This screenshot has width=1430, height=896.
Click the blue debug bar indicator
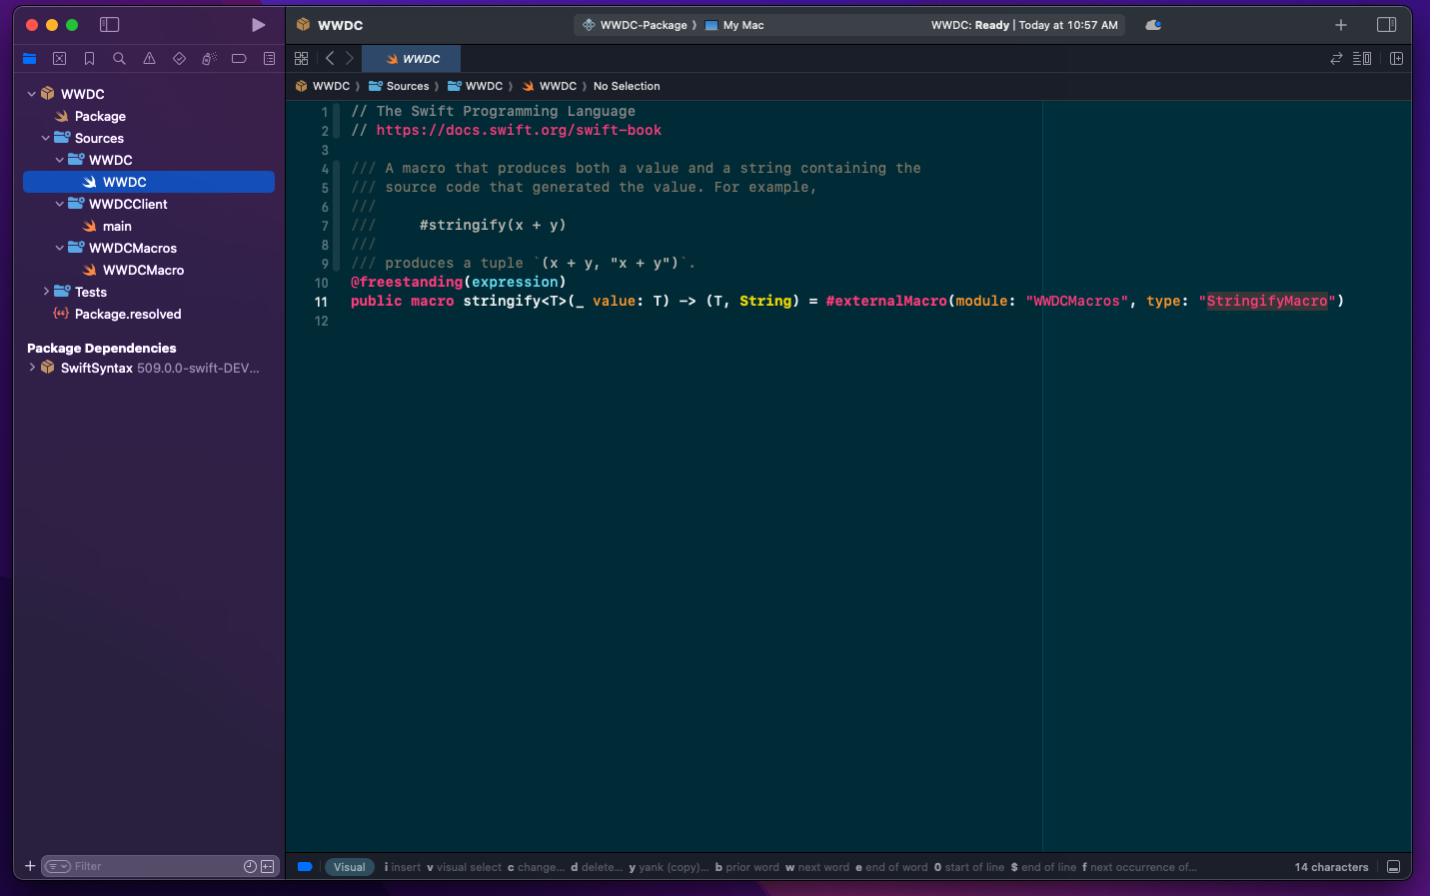[305, 867]
